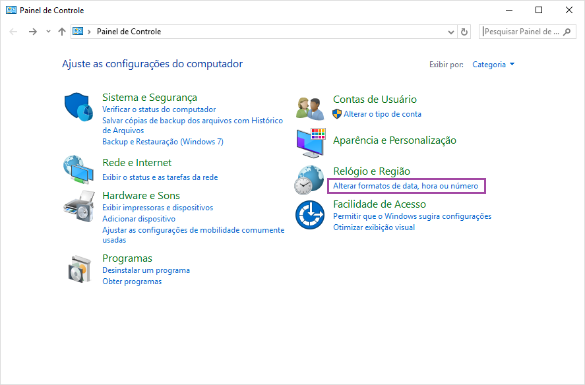Image resolution: width=585 pixels, height=385 pixels.
Task: Click Alterar o tipo de conta
Action: click(x=383, y=114)
